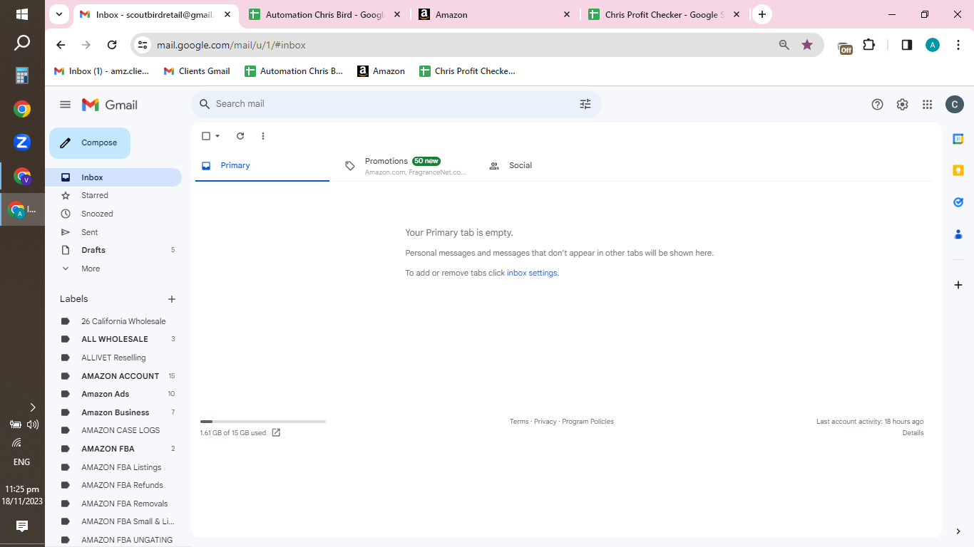Image resolution: width=974 pixels, height=547 pixels.
Task: Open Google account avatar C
Action: coord(955,105)
